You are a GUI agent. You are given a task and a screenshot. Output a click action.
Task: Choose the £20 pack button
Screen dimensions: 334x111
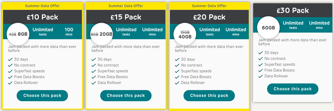coord(209,96)
